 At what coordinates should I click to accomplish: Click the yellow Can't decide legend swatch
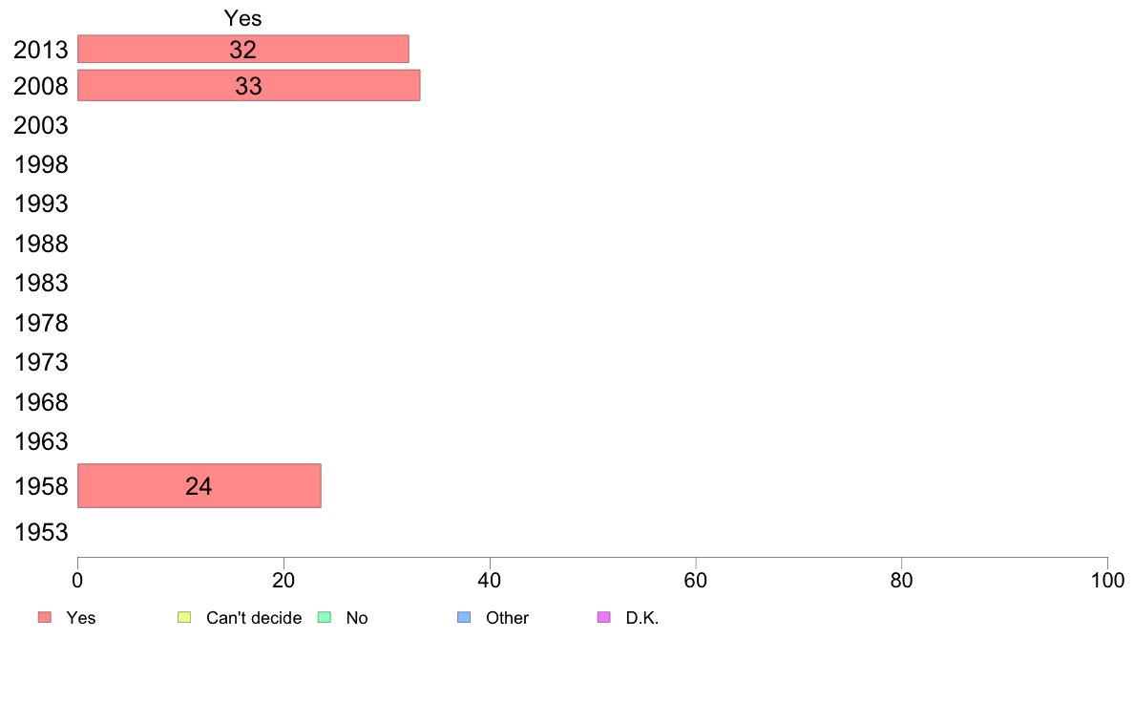coord(184,617)
